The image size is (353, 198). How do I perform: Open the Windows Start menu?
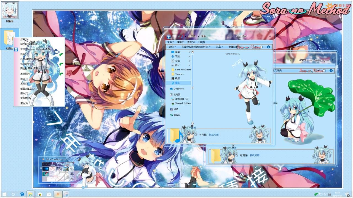[5, 194]
